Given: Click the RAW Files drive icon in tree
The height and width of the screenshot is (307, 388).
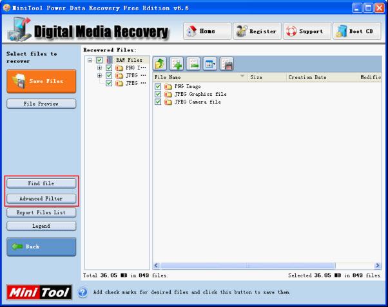Looking at the screenshot, I should [x=109, y=60].
